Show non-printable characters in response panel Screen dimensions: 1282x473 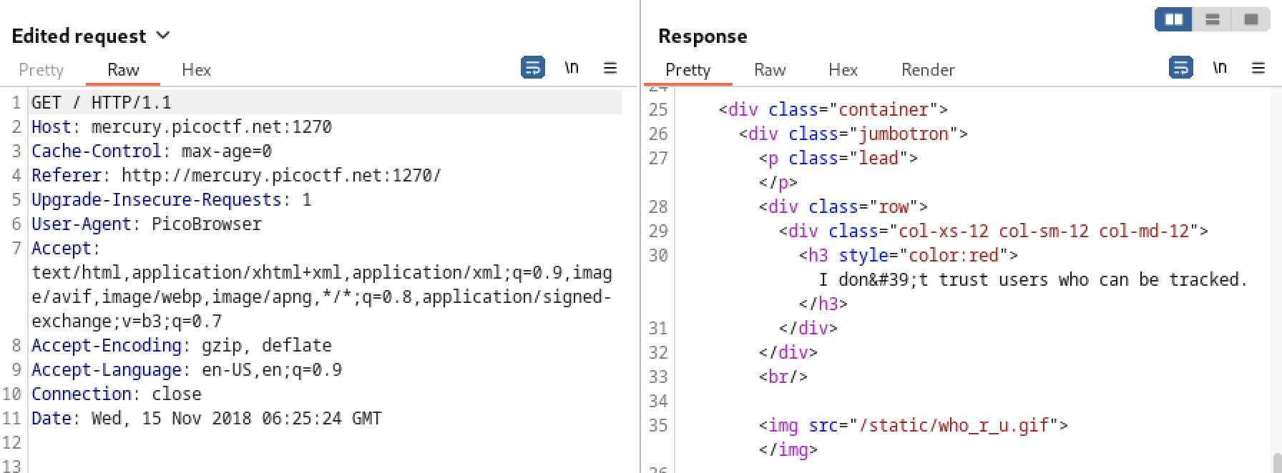tap(1220, 68)
